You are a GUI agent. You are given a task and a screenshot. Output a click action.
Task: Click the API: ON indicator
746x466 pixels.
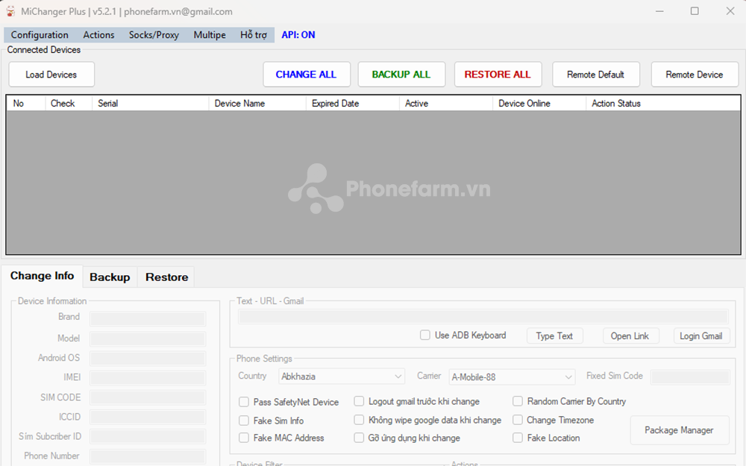pos(298,35)
